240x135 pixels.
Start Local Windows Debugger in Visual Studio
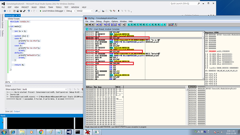[x=51, y=11]
